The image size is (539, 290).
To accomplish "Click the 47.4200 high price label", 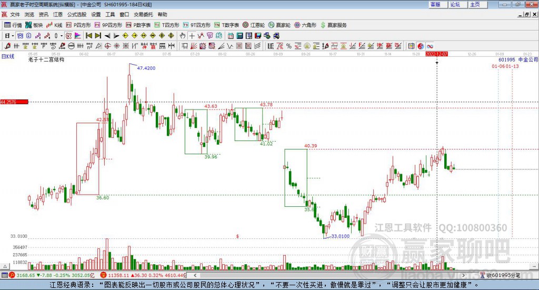I will click(146, 68).
